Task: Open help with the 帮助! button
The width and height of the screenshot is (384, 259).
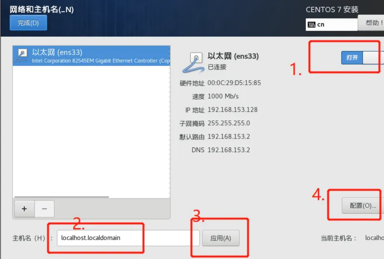Action: click(371, 23)
